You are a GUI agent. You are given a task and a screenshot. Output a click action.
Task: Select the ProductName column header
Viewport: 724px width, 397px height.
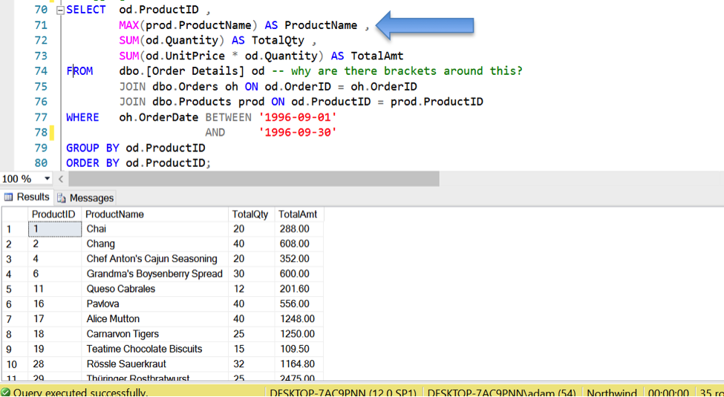pyautogui.click(x=154, y=214)
